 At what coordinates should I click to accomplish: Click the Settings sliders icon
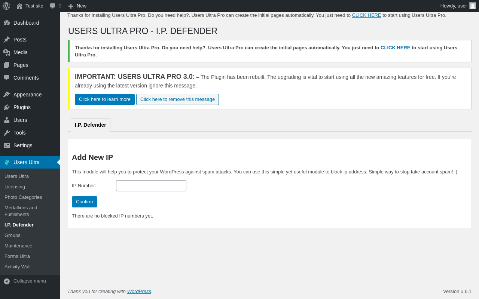tap(7, 145)
